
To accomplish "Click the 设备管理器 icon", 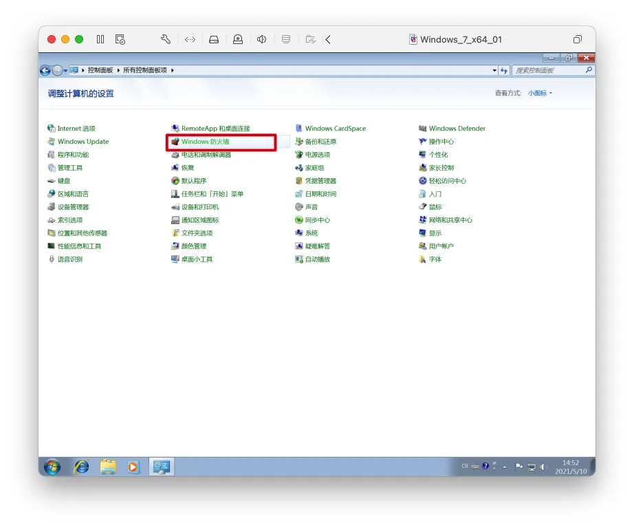I will [x=52, y=206].
